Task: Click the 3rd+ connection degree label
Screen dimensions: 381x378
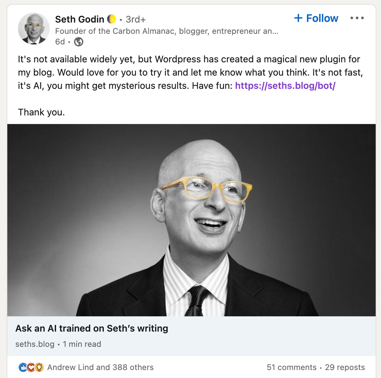Action: [136, 20]
